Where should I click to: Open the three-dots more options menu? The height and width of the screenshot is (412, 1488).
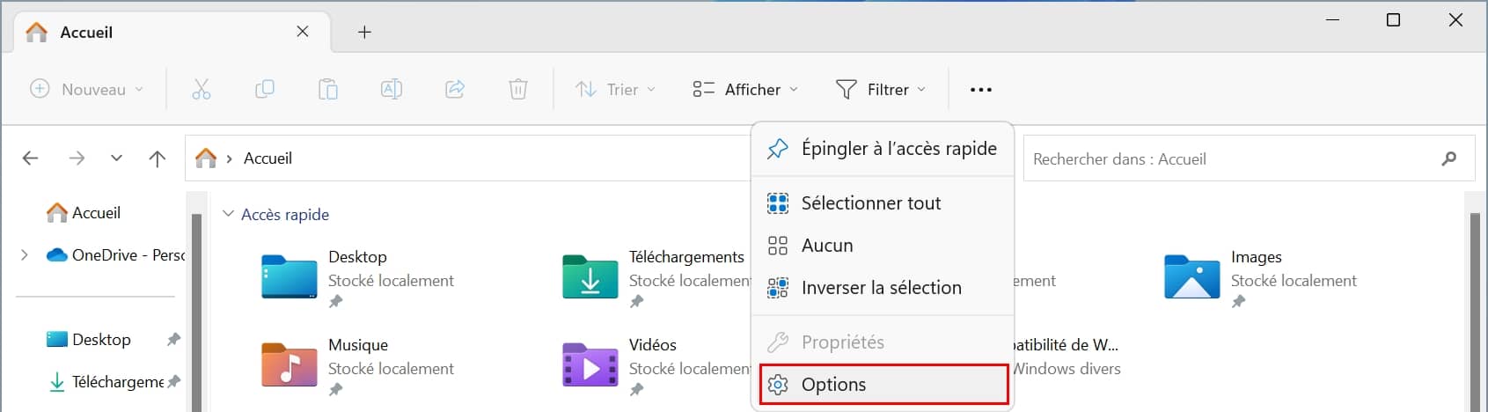pyautogui.click(x=980, y=89)
